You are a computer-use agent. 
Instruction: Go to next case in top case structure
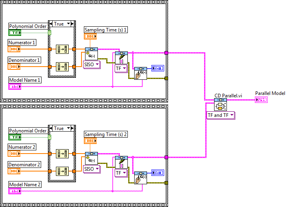click(72, 24)
